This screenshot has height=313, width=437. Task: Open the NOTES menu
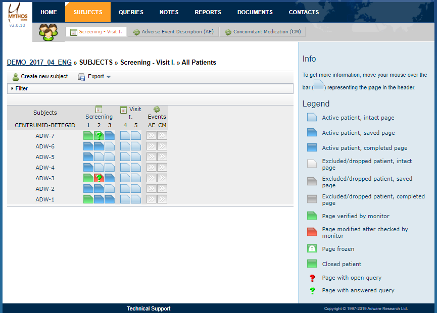click(x=169, y=12)
